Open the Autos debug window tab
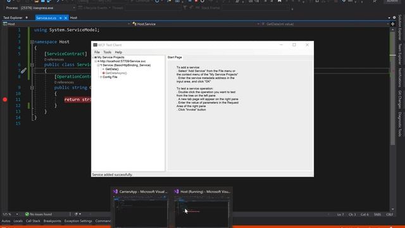 coord(6,221)
